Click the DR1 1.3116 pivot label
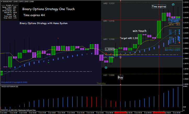Image resolution: width=189 pixels, height=114 pixels. coord(109,21)
